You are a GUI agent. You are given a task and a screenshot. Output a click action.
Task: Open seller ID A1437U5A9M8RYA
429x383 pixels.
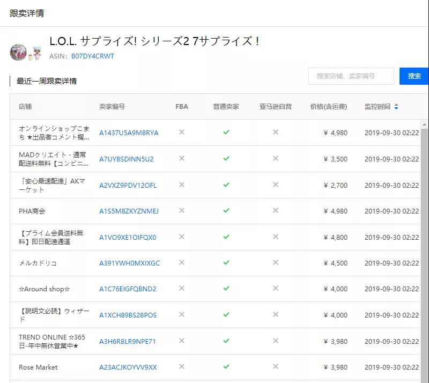(x=129, y=133)
